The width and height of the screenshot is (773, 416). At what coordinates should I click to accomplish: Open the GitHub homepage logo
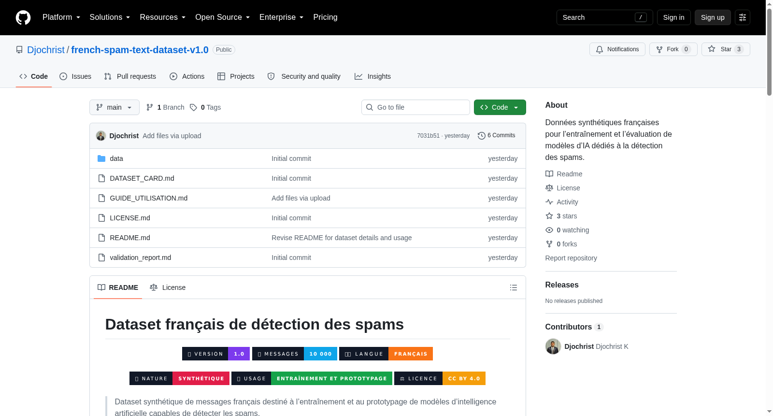23,17
